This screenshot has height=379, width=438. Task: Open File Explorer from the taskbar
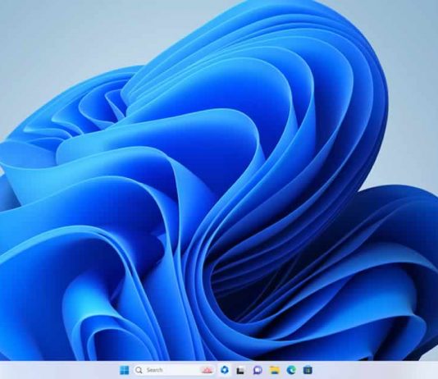[x=274, y=370]
